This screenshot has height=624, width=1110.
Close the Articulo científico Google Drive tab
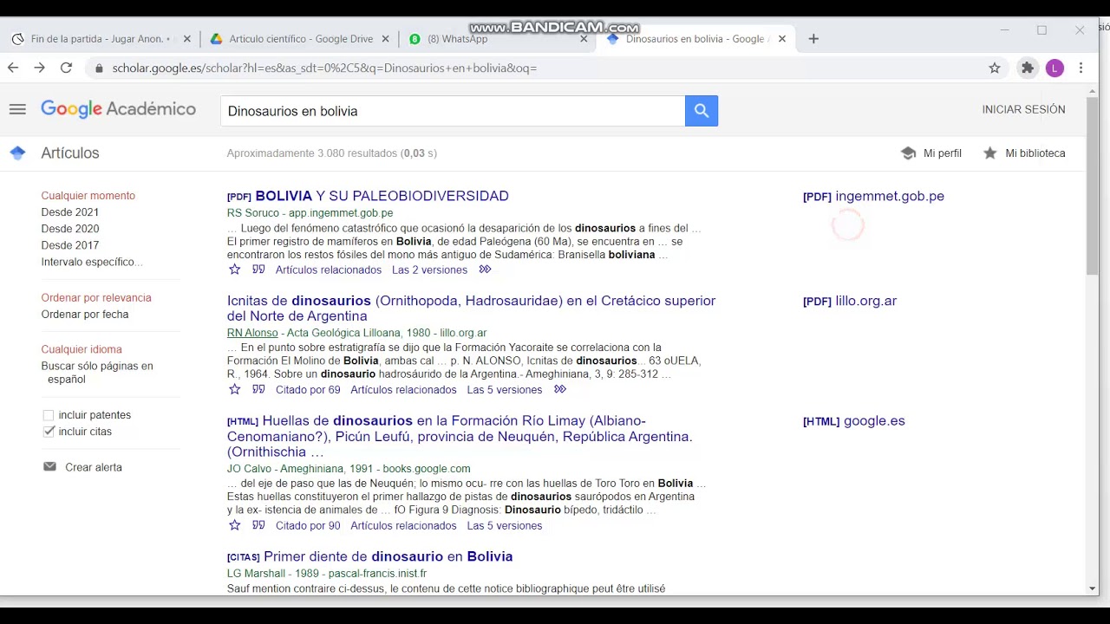385,39
